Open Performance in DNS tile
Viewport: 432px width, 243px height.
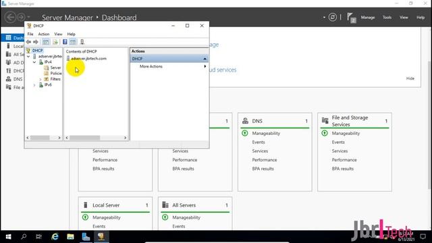[264, 160]
